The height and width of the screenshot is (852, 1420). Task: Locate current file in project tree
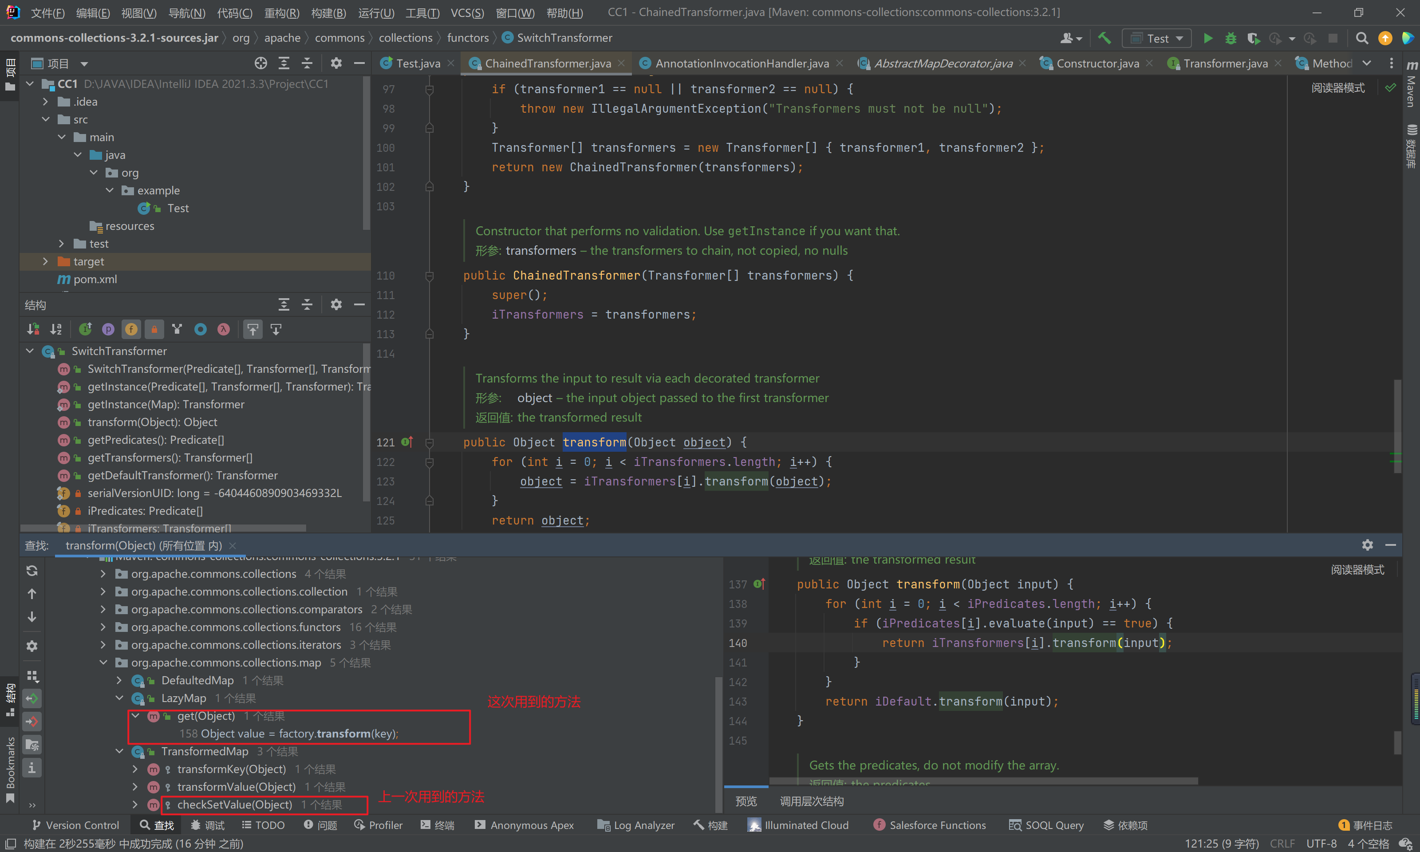pyautogui.click(x=260, y=63)
